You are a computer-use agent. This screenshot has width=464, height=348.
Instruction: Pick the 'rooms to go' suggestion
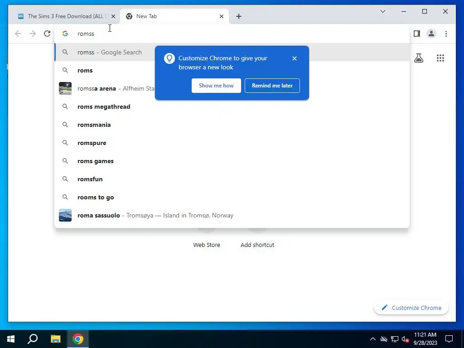(232, 197)
